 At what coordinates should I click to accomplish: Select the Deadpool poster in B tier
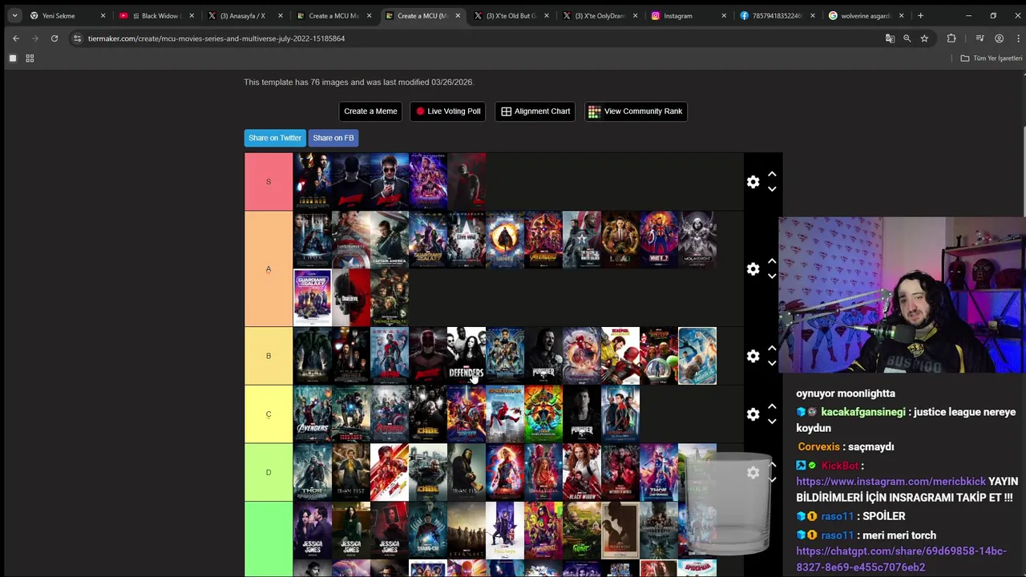(620, 356)
